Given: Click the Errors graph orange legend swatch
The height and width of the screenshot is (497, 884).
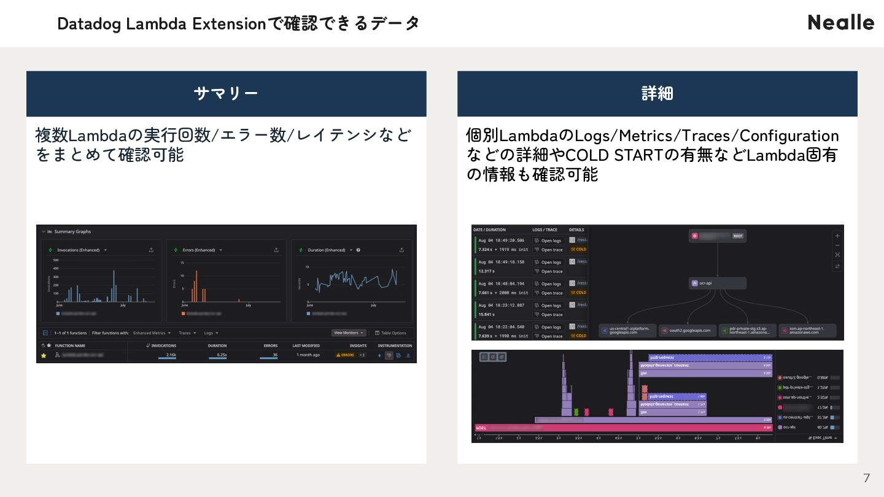Looking at the screenshot, I should [183, 313].
